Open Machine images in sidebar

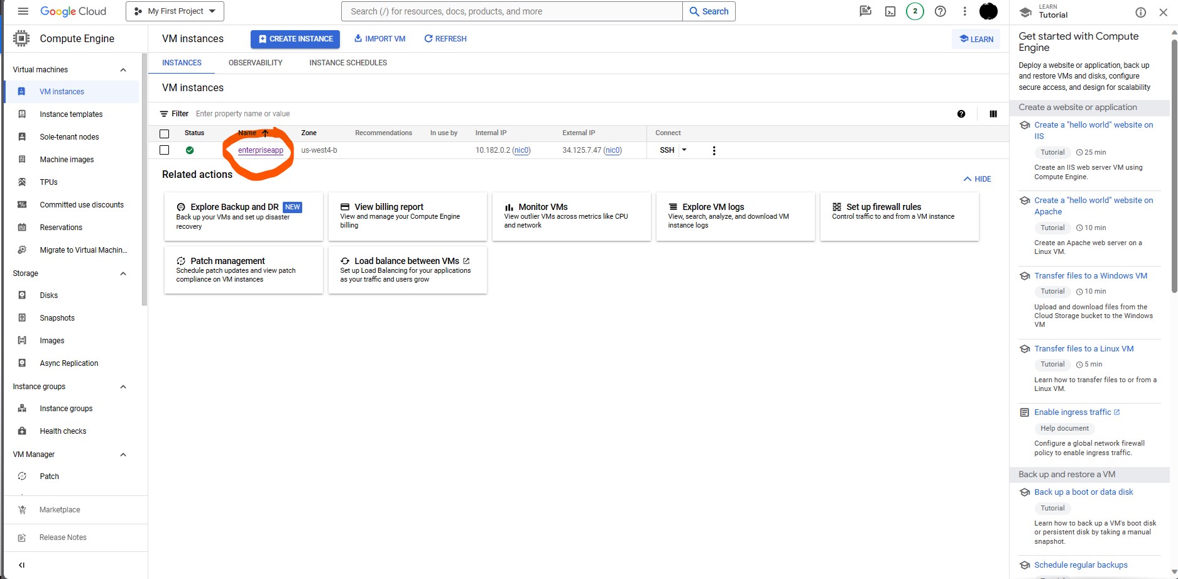[x=67, y=160]
